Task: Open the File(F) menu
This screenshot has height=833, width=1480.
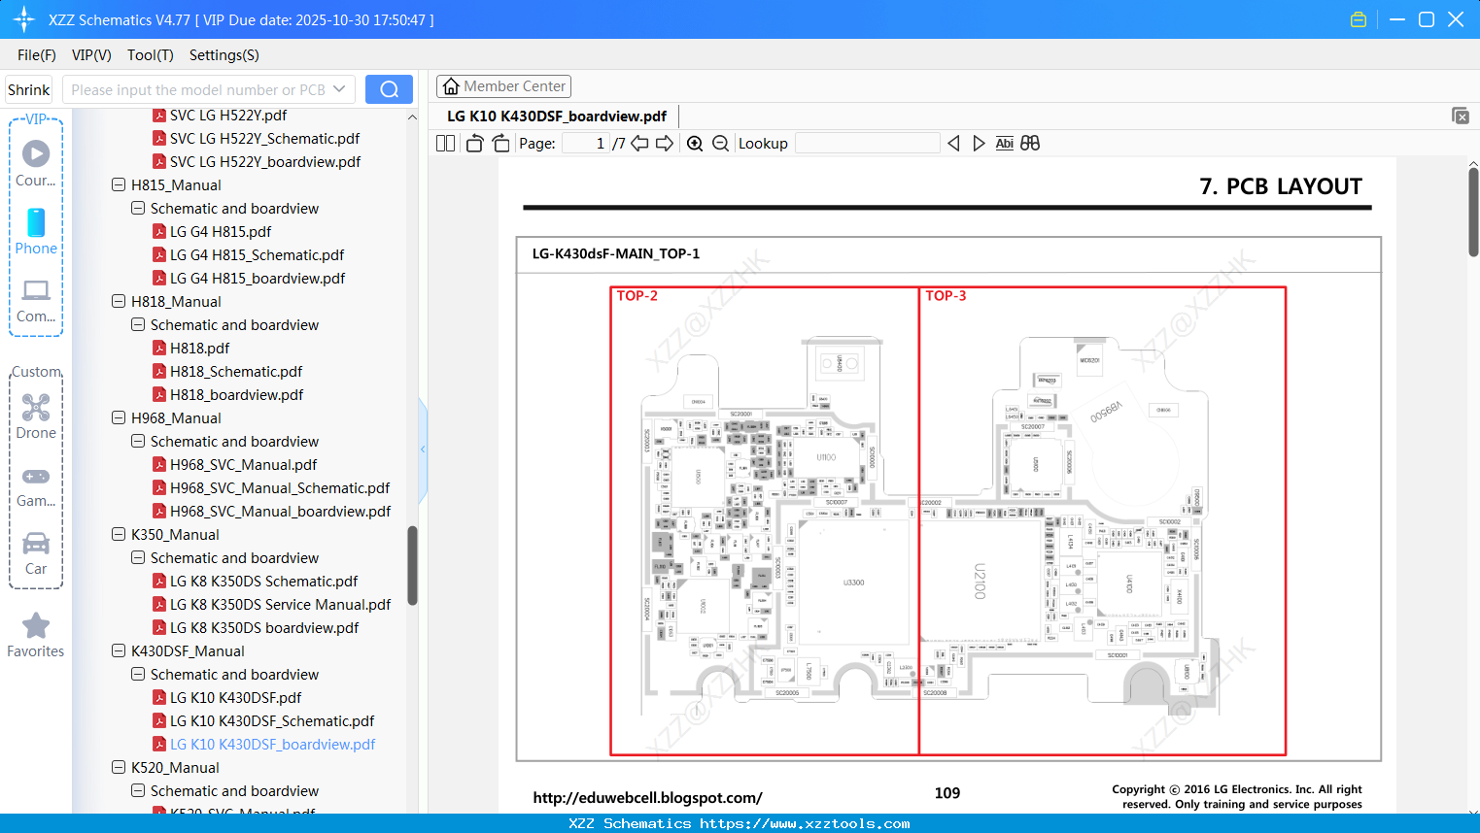Action: pyautogui.click(x=37, y=55)
